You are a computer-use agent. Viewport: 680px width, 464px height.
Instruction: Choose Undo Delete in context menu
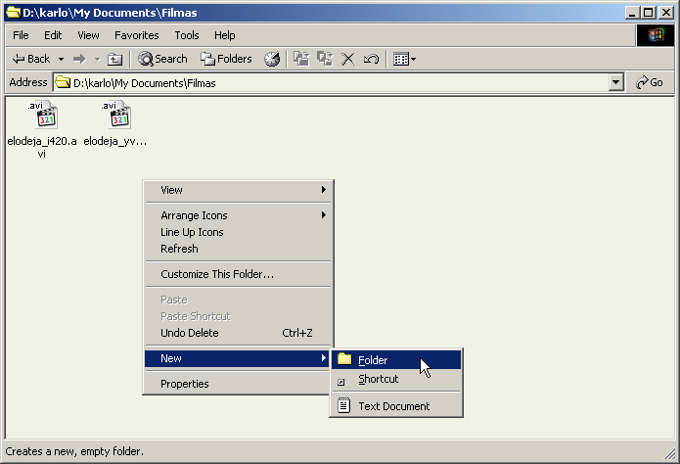(238, 333)
